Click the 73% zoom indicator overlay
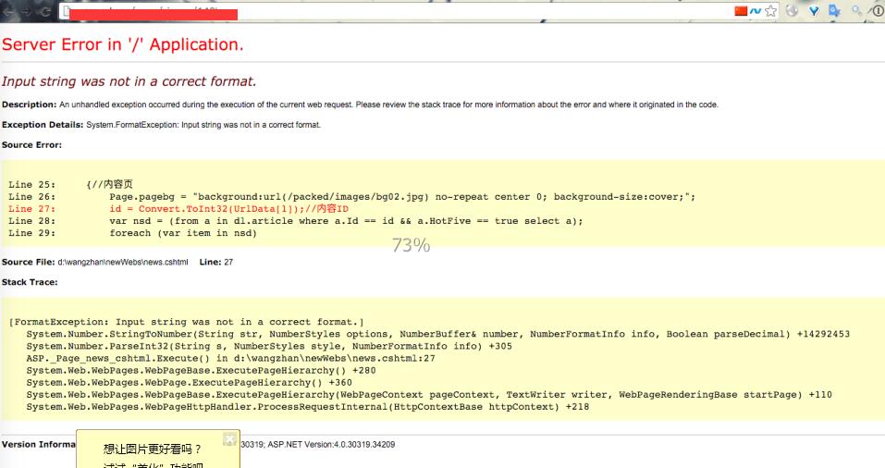The width and height of the screenshot is (885, 468). pyautogui.click(x=411, y=245)
